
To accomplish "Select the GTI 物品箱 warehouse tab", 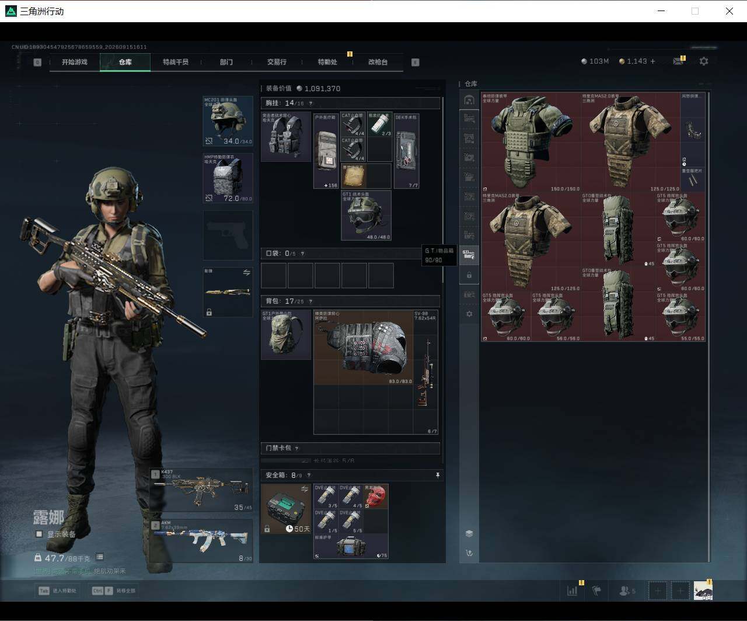I will [x=469, y=254].
